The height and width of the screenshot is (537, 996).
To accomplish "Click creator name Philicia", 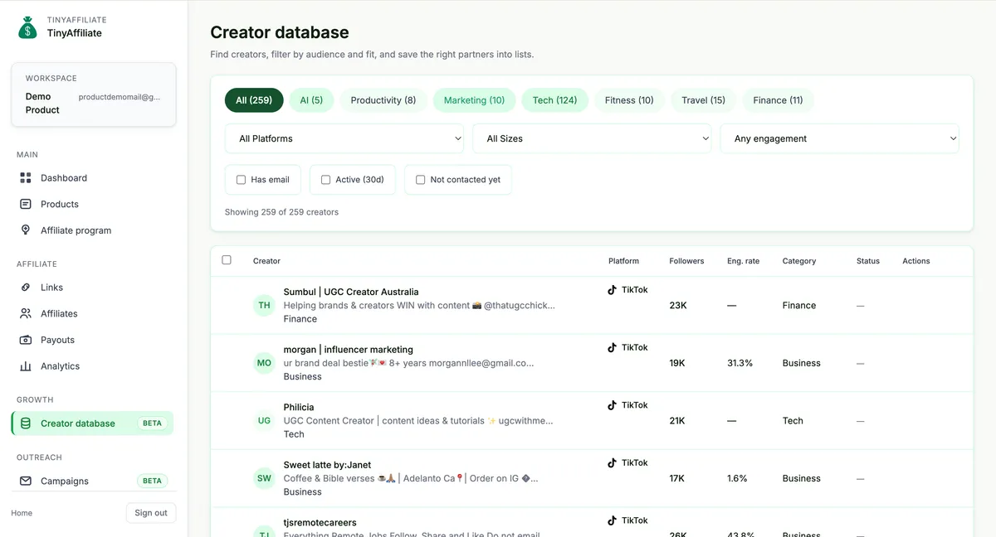I will (x=299, y=407).
